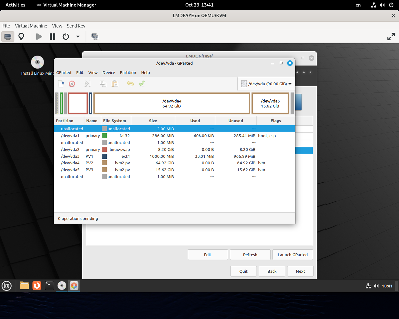Click the Undo last operation icon
The height and width of the screenshot is (319, 399).
[x=130, y=84]
